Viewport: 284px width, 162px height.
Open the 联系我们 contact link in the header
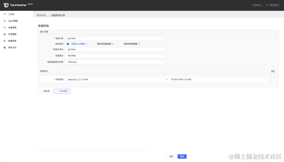tap(272, 5)
